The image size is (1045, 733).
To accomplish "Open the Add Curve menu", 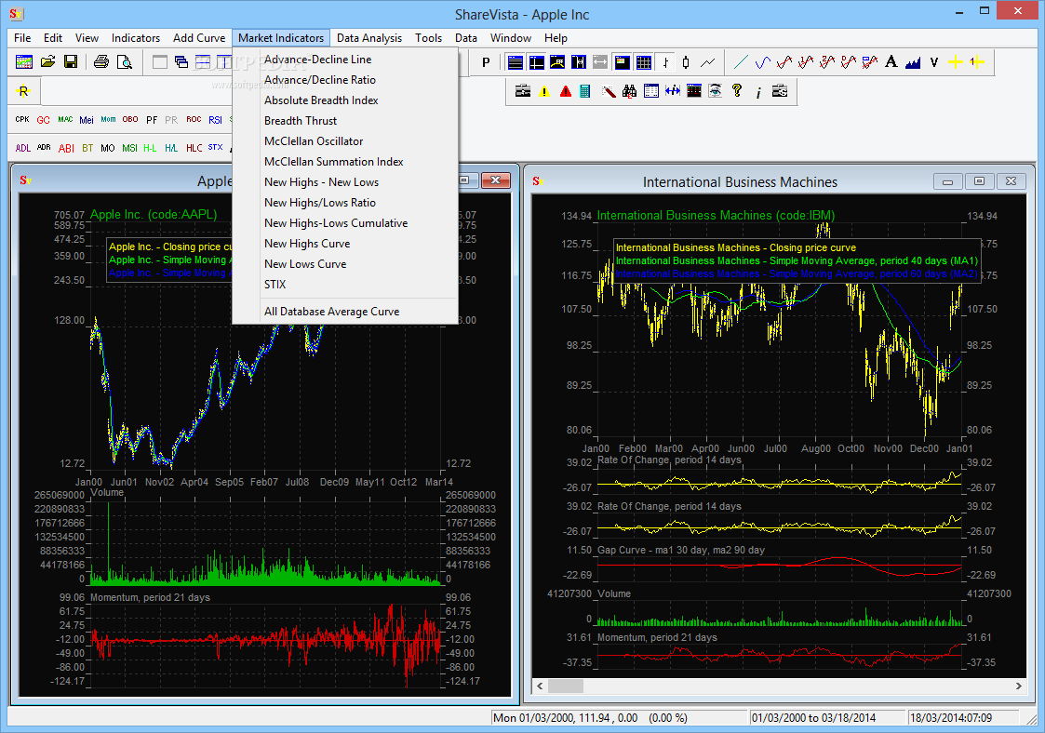I will [x=198, y=38].
